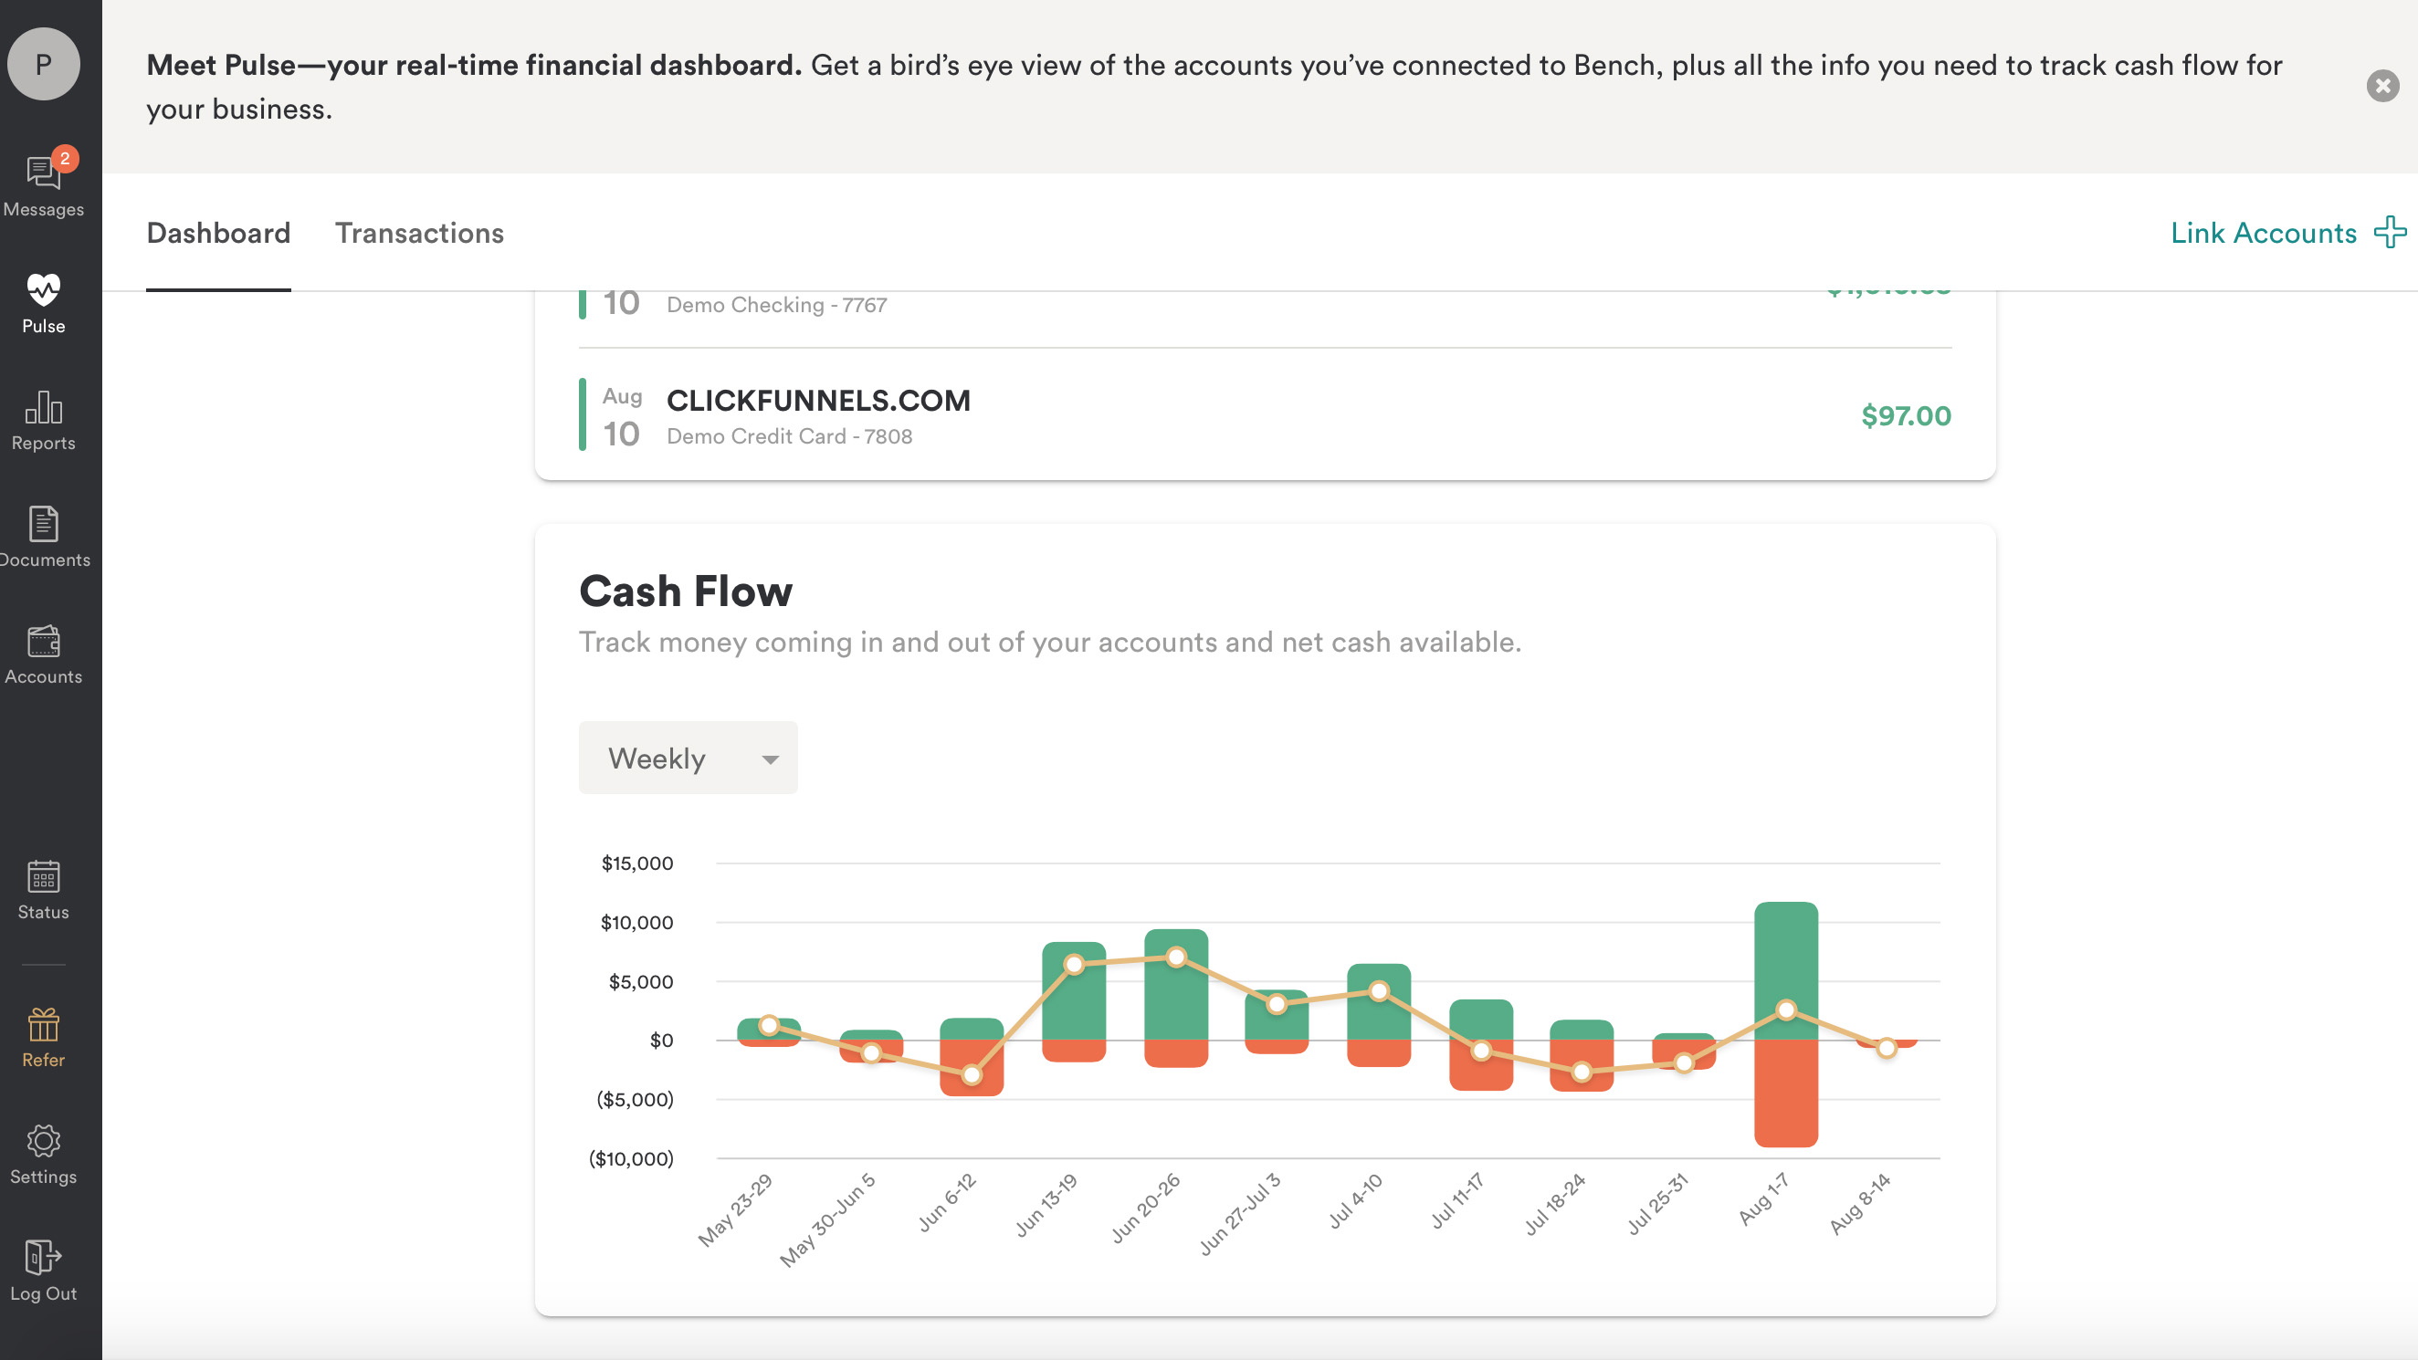
Task: Open the Reports bar chart icon
Action: click(43, 408)
